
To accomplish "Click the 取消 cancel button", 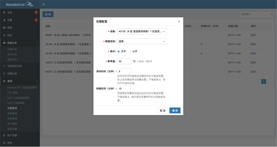I will [163, 111].
